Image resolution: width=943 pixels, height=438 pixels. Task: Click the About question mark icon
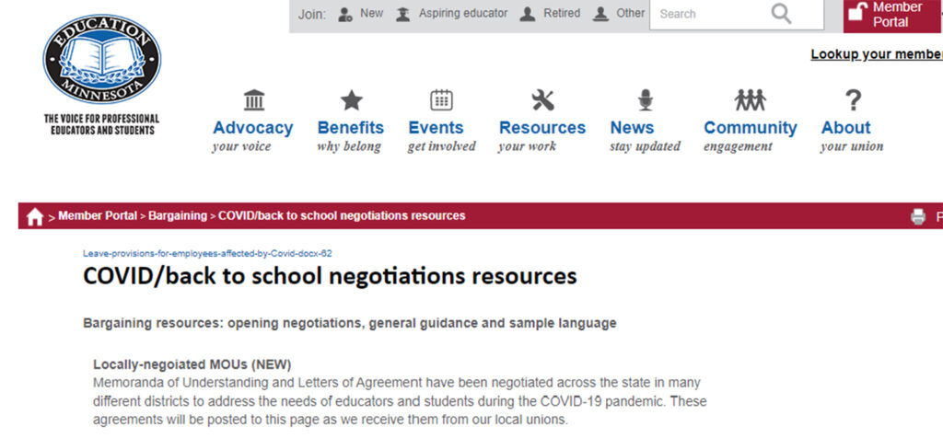click(x=853, y=100)
